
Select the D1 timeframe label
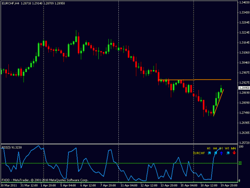coord(221,148)
